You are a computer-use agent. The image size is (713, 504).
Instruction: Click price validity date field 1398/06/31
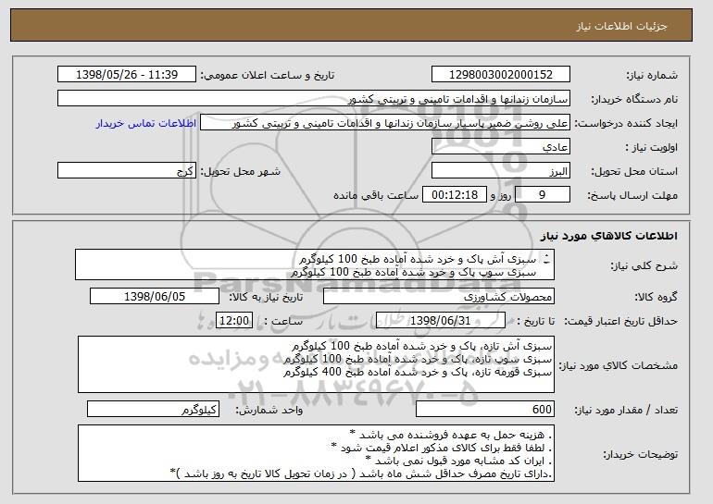[441, 321]
